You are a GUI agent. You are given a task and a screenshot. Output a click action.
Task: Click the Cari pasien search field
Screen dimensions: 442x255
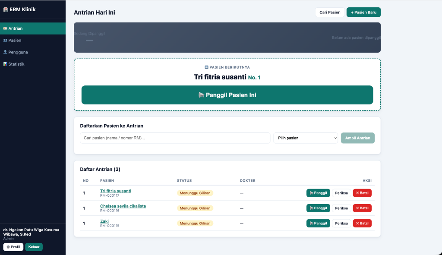point(175,138)
